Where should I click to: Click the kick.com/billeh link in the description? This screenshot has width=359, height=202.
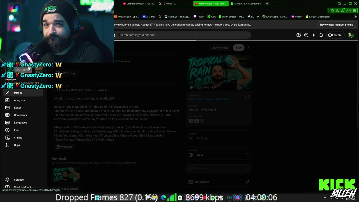(94, 90)
